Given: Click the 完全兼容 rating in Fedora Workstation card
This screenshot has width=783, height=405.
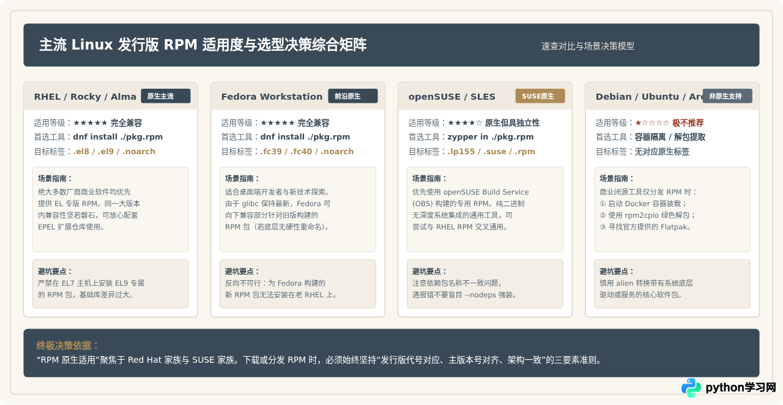Looking at the screenshot, I should pos(313,123).
